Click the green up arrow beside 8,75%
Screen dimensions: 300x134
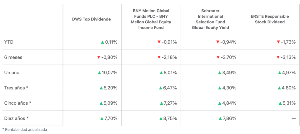point(161,118)
